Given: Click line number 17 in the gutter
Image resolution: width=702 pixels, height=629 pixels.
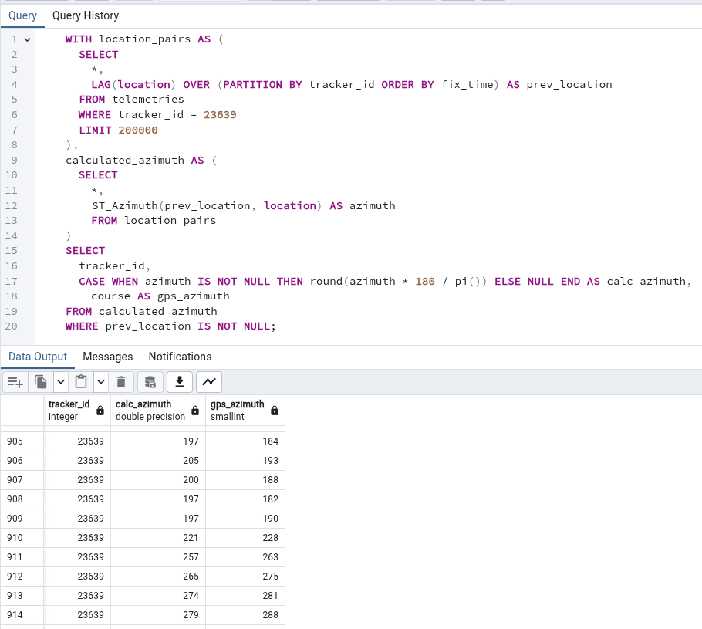Looking at the screenshot, I should point(12,282).
